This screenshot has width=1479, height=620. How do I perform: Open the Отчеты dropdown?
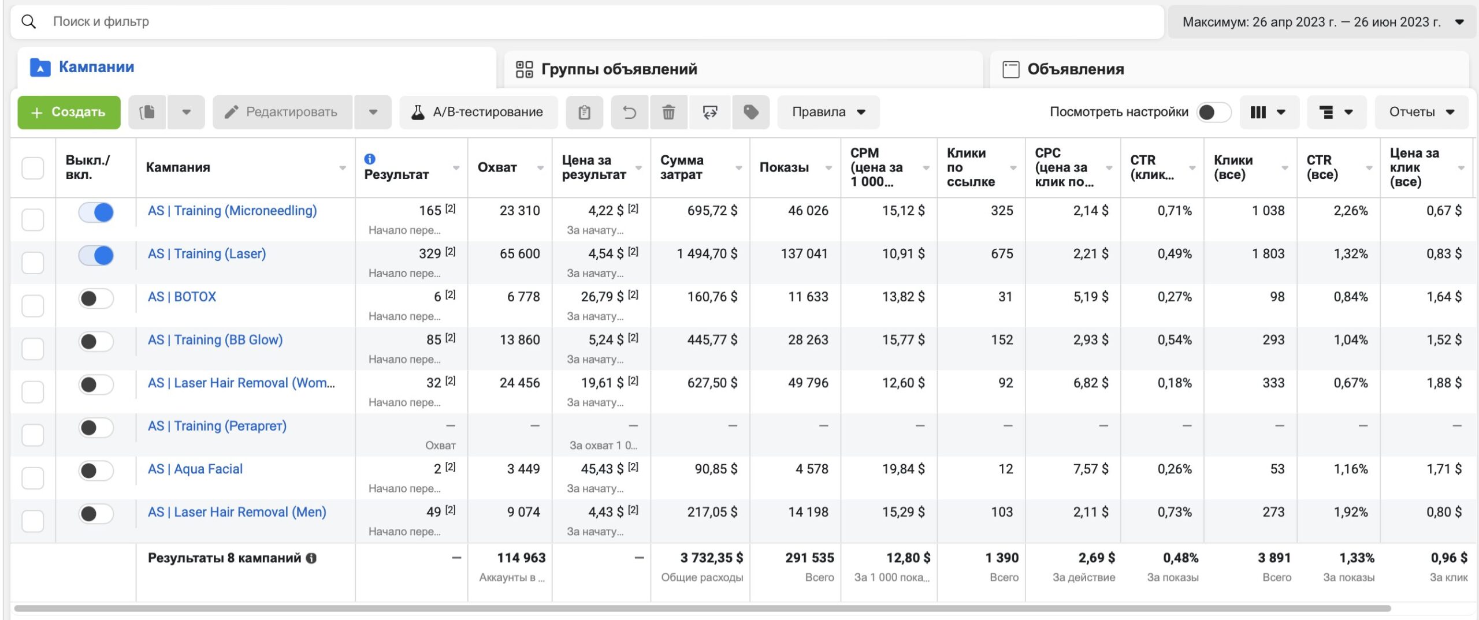(x=1421, y=112)
